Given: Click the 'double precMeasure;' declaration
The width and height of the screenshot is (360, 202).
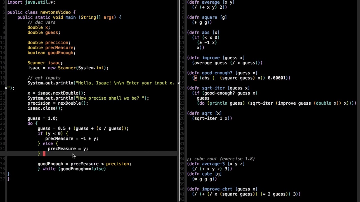Looking at the screenshot, I should coord(51,48).
